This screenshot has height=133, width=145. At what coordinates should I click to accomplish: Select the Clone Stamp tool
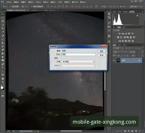tap(3, 43)
